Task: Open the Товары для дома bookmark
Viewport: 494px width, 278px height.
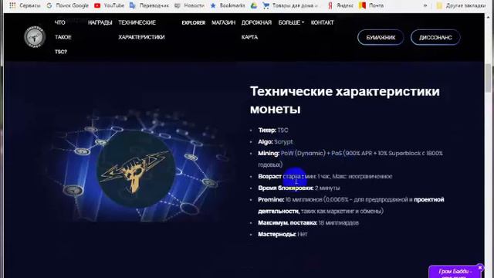Action: (290, 5)
